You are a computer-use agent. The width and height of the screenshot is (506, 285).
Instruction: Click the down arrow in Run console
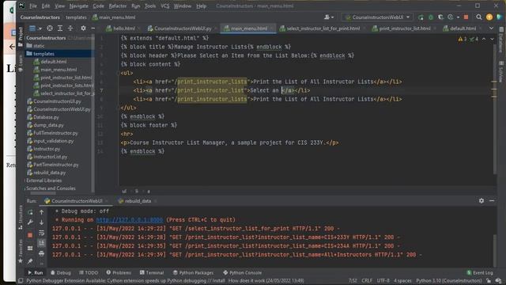[42, 222]
